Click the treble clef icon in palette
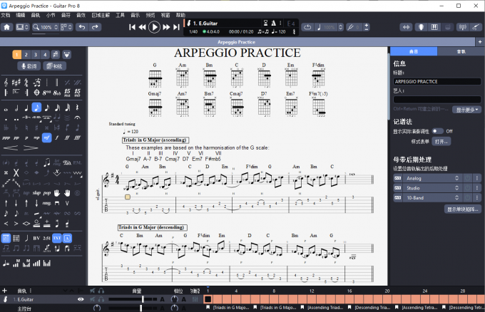This screenshot has height=312, width=485. coord(6,83)
